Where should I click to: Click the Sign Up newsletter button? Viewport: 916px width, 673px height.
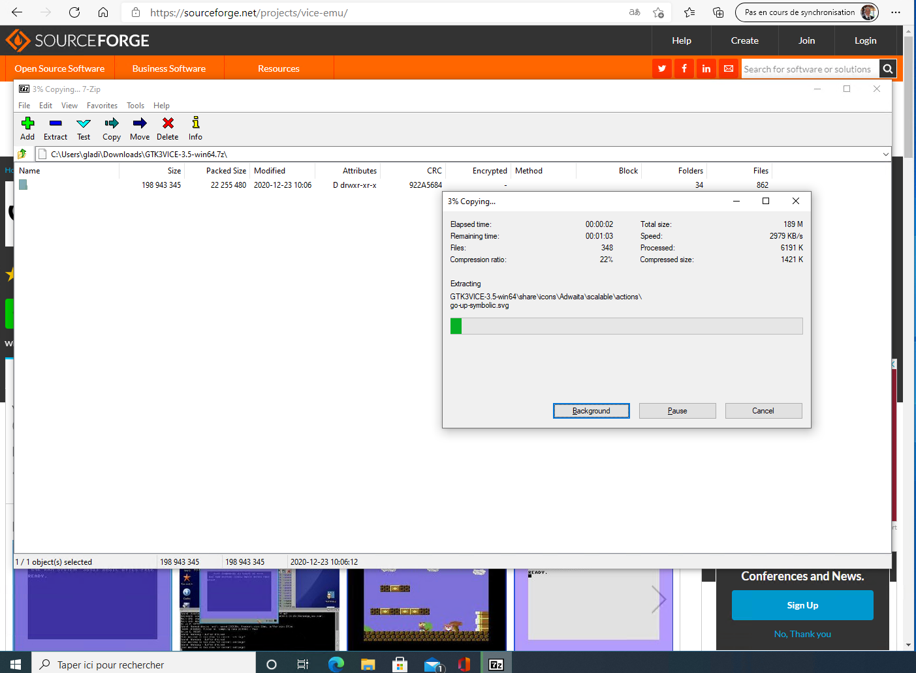pos(802,605)
